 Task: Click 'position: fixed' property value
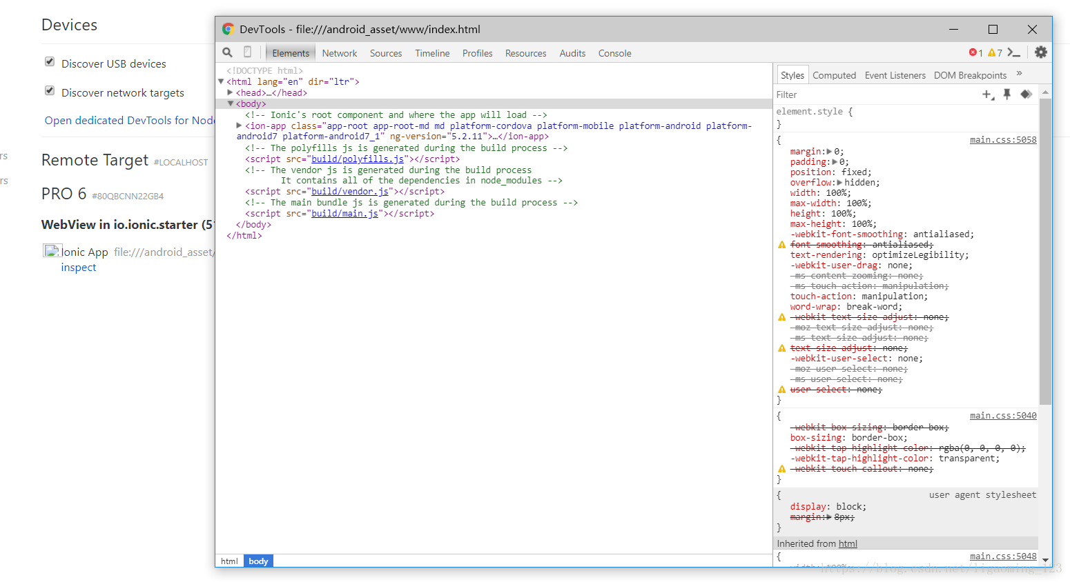pos(856,172)
